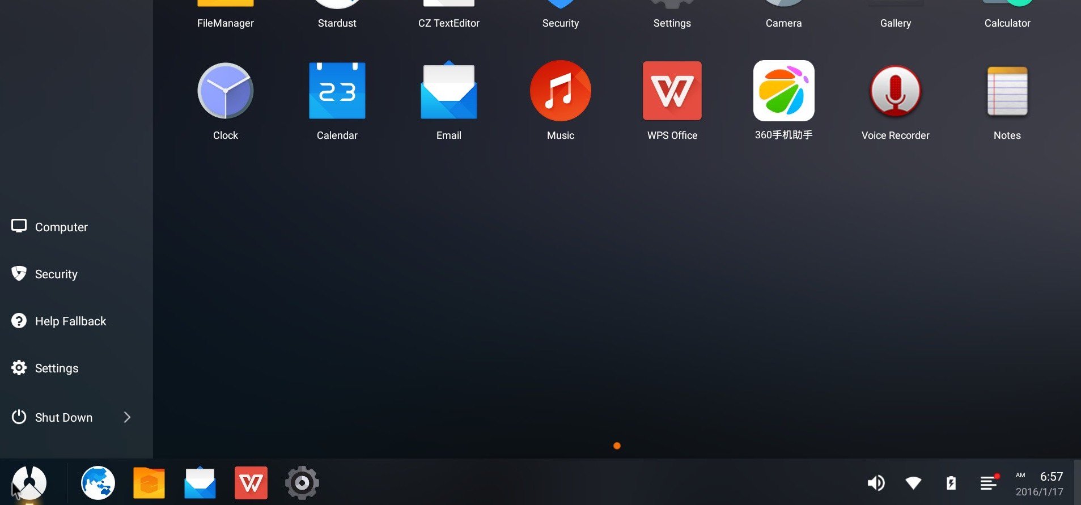Click the volume speaker icon in the tray
The width and height of the screenshot is (1081, 505).
coord(876,483)
